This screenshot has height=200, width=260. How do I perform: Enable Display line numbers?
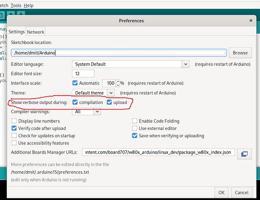pos(14,121)
